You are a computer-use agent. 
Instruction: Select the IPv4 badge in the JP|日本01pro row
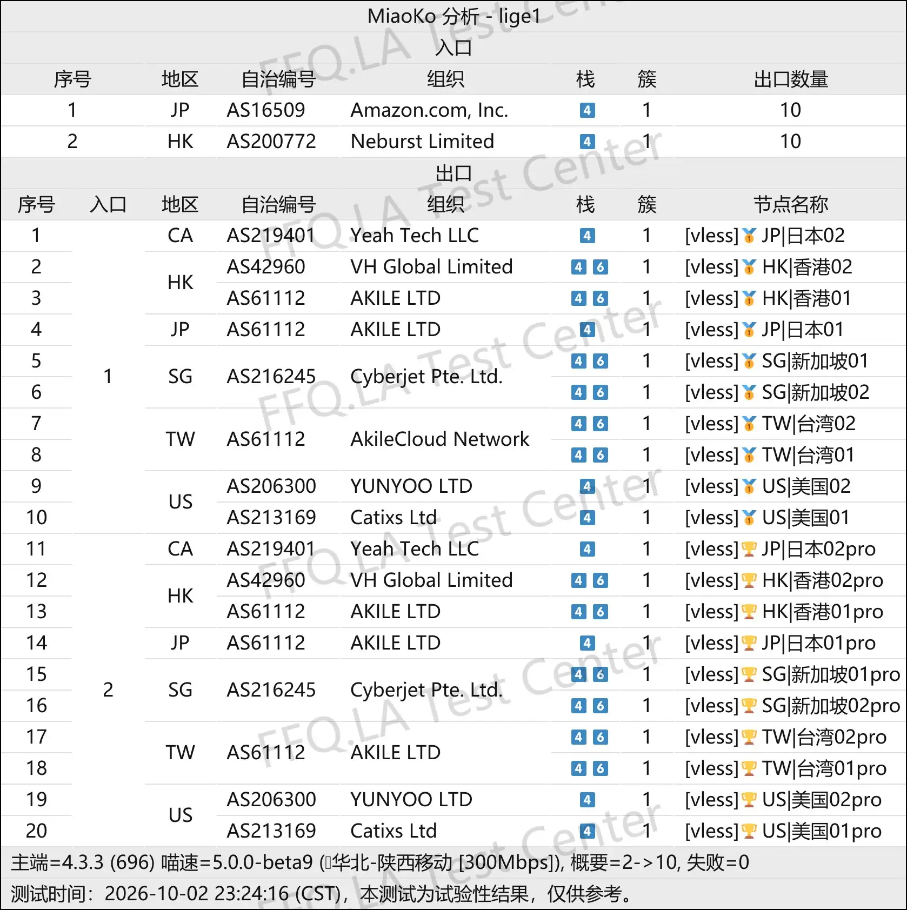(587, 643)
